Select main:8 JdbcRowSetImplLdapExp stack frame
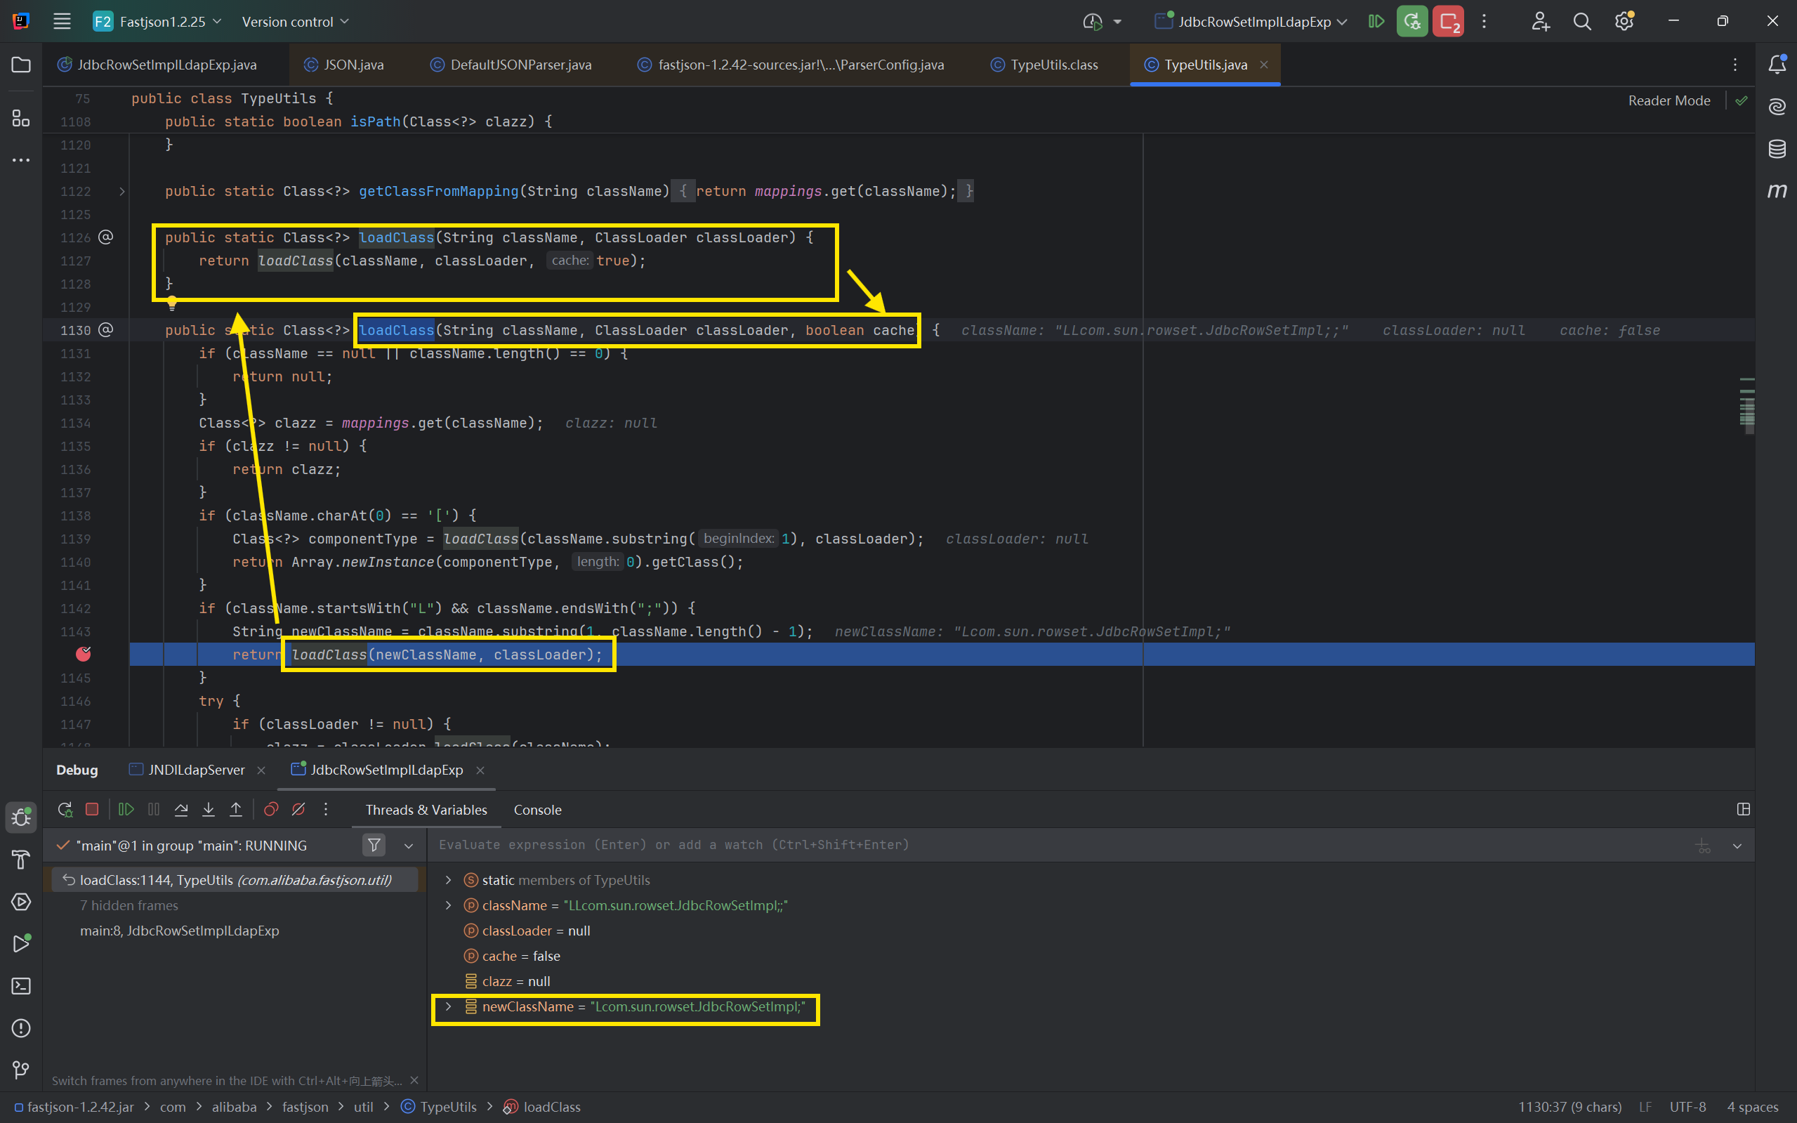Viewport: 1797px width, 1123px height. pyautogui.click(x=180, y=931)
